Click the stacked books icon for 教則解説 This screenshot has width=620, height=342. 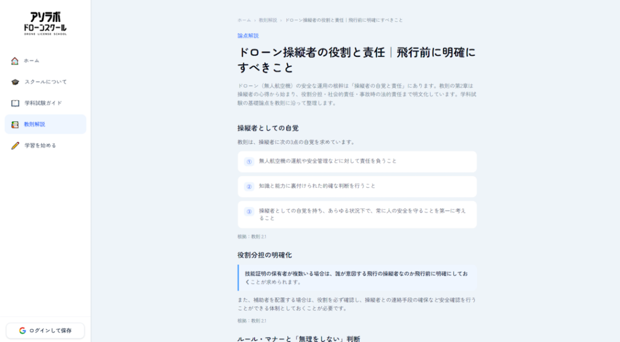pyautogui.click(x=15, y=124)
